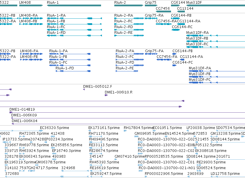Select the RH72365.5prime EST label

click(34, 134)
